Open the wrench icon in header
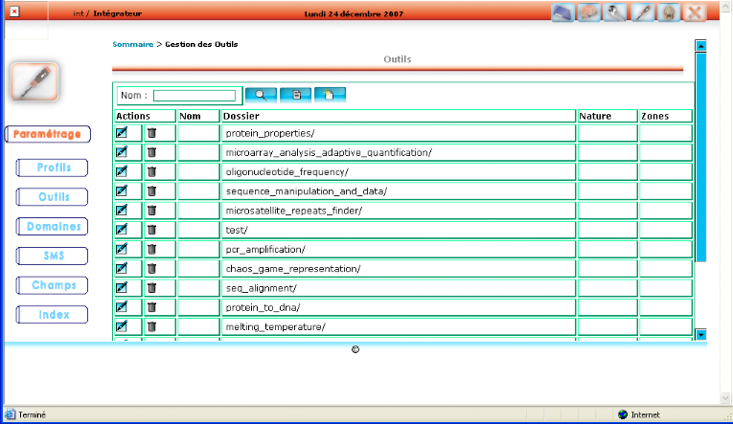Viewport: 733px width, 424px height. (x=615, y=12)
